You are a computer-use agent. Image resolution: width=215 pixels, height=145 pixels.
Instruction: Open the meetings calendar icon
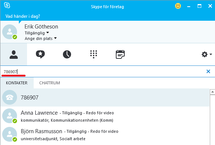click(120, 54)
